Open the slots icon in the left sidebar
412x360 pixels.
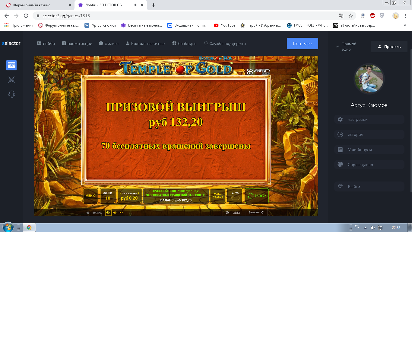point(11,65)
